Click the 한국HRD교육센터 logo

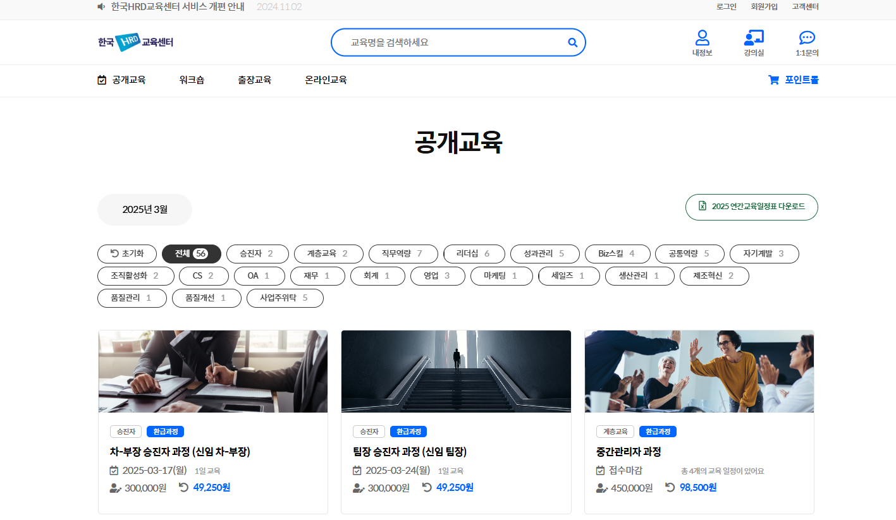pos(135,42)
